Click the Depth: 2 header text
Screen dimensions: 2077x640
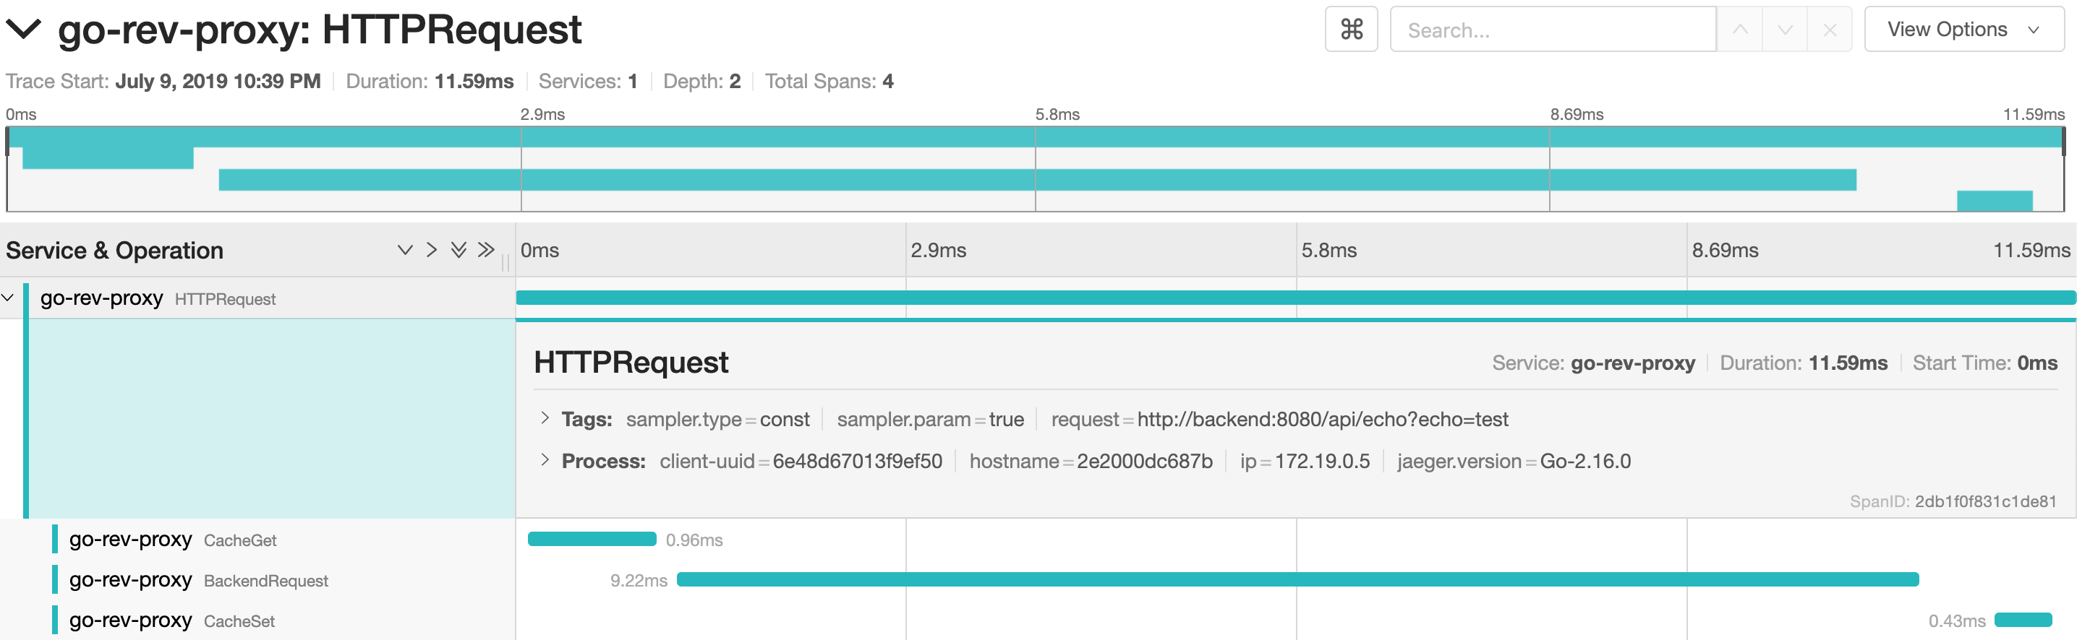click(701, 82)
